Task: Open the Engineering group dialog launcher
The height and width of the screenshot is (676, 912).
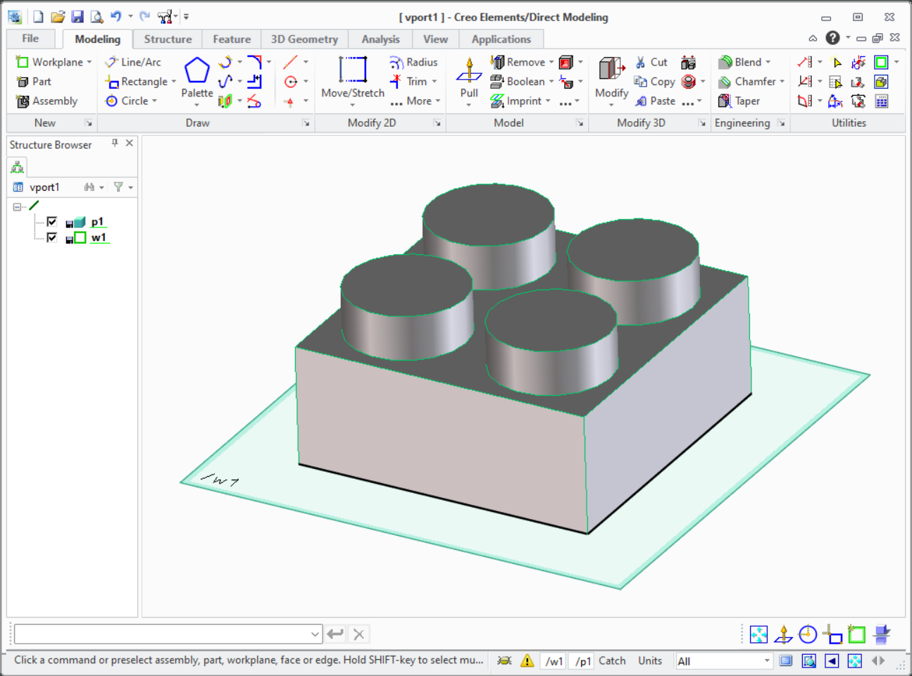Action: pyautogui.click(x=781, y=123)
